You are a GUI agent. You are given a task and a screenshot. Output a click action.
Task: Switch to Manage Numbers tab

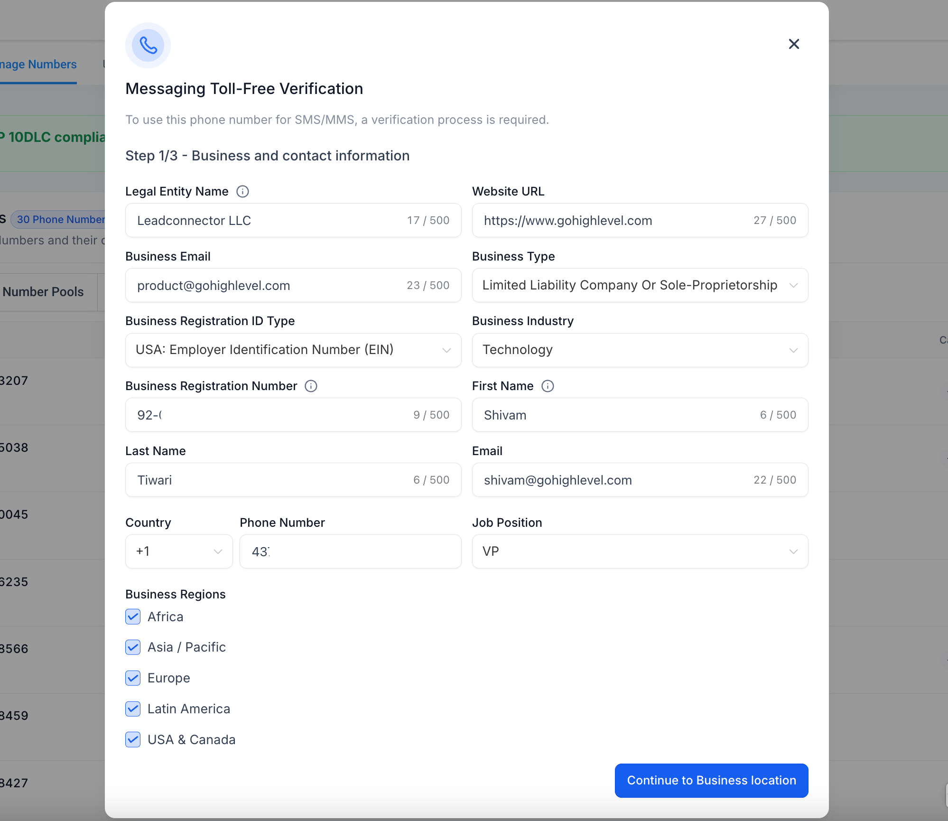point(38,65)
